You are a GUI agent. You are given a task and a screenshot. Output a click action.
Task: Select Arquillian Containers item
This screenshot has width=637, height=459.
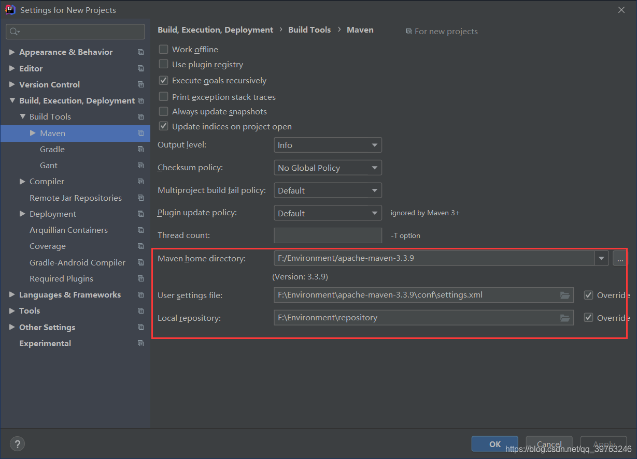point(68,230)
